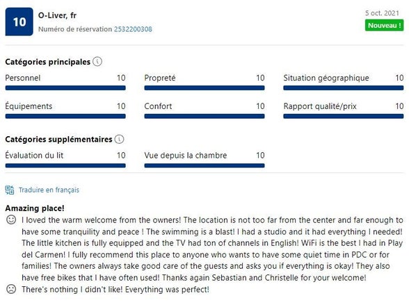Click the Vue depuis la chambre rating bar
This screenshot has height=305, width=409.
(205, 165)
